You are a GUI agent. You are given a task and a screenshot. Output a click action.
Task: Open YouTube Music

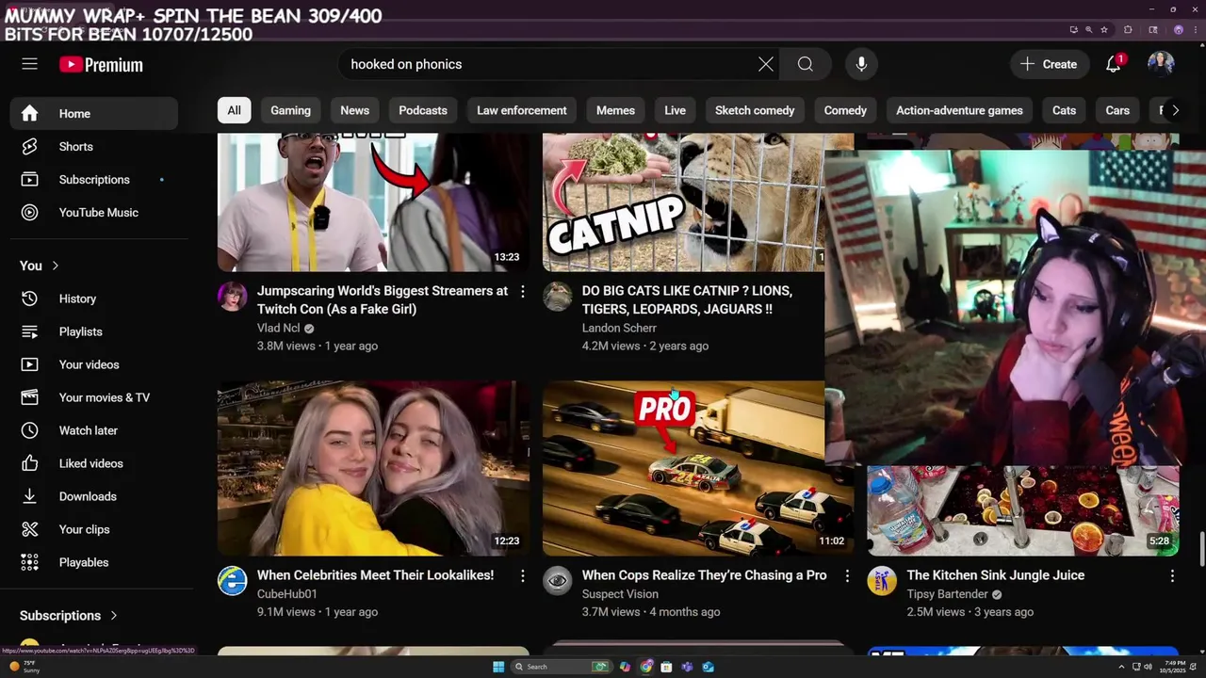point(94,213)
